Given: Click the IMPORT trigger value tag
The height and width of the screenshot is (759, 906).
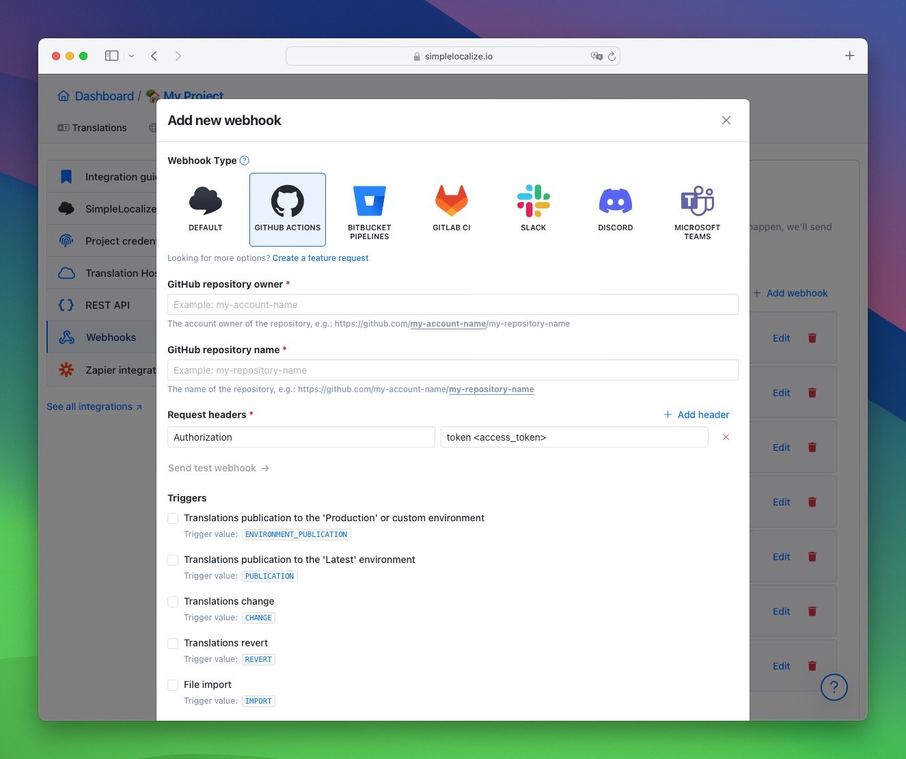Looking at the screenshot, I should [x=258, y=701].
